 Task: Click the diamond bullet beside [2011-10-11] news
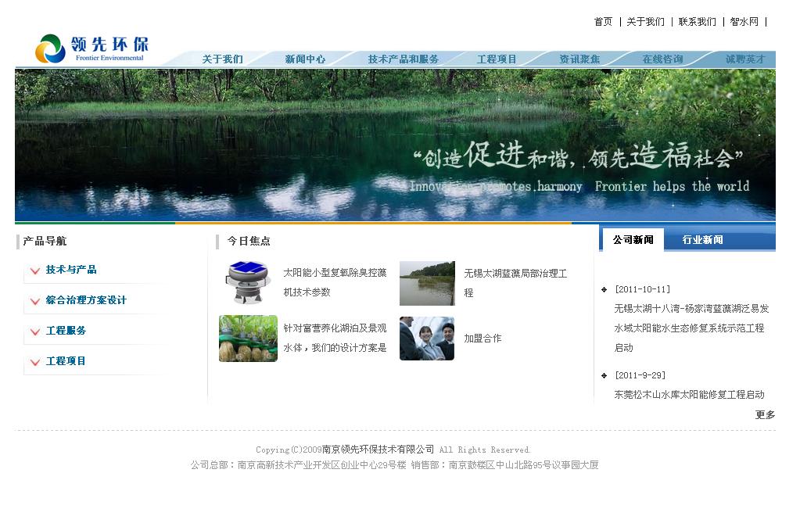click(x=603, y=289)
